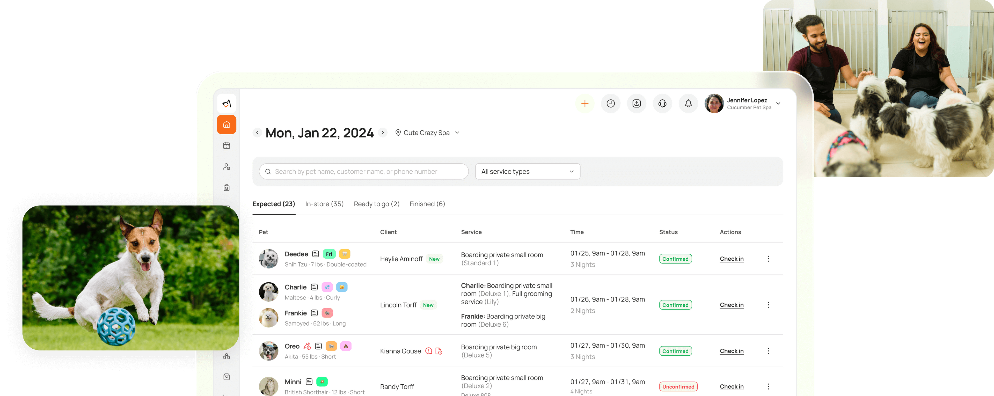
Task: Click Kianna Gouse's document clock icon
Action: 438,351
